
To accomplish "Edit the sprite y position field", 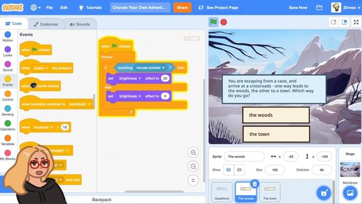I will tap(324, 156).
